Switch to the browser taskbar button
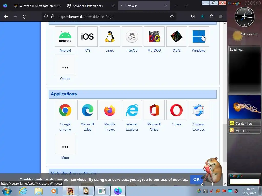262x196 pixels. [118, 191]
